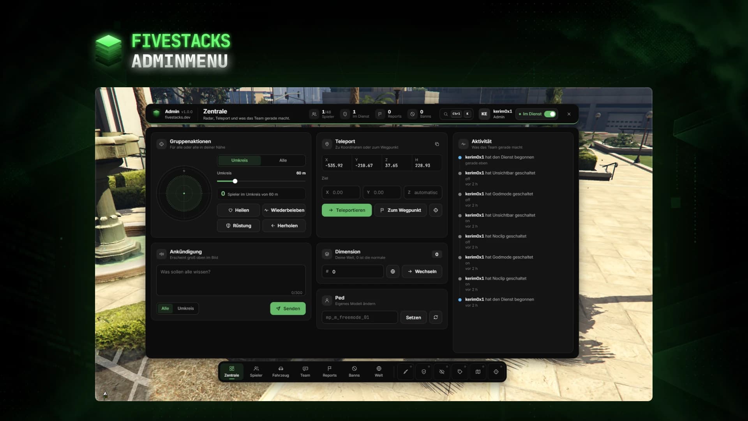Switch to the Team tab
This screenshot has height=421, width=748.
click(305, 372)
